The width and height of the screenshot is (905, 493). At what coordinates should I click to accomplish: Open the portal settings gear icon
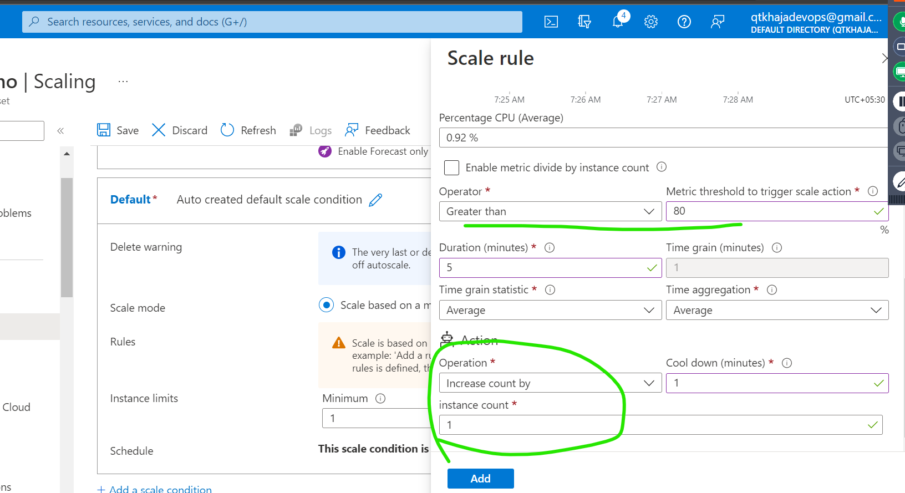tap(651, 22)
